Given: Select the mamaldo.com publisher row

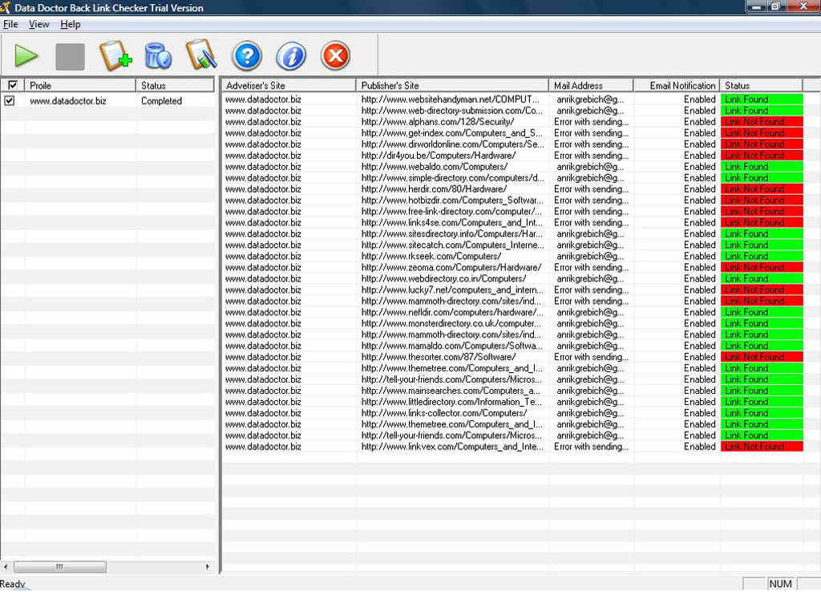Looking at the screenshot, I should click(513, 346).
